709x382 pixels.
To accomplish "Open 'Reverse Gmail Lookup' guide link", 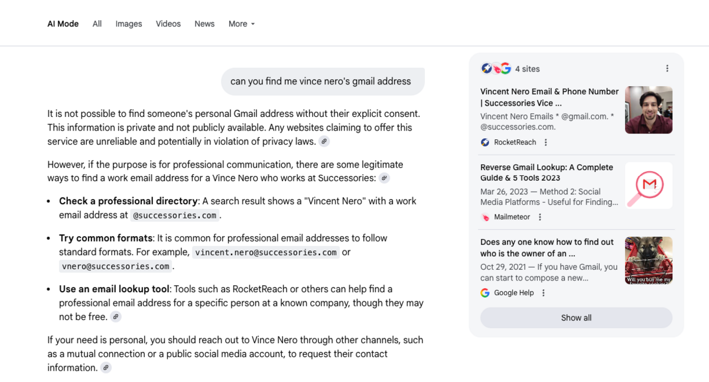I will tap(547, 172).
